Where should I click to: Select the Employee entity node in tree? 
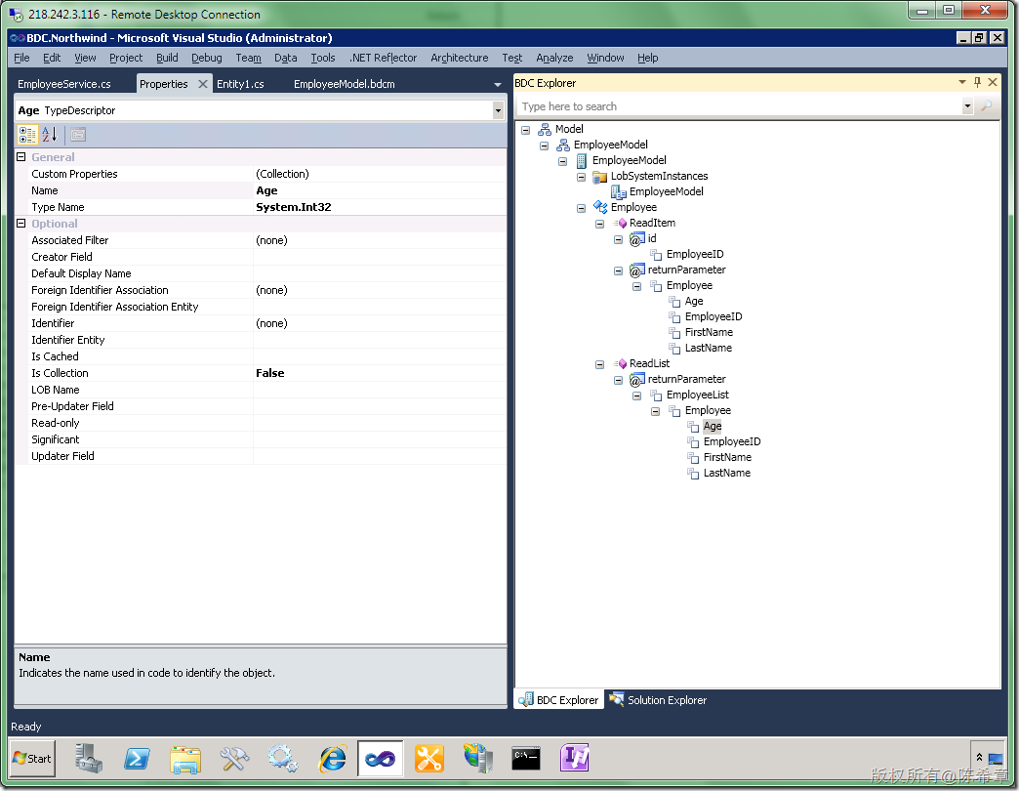[633, 207]
